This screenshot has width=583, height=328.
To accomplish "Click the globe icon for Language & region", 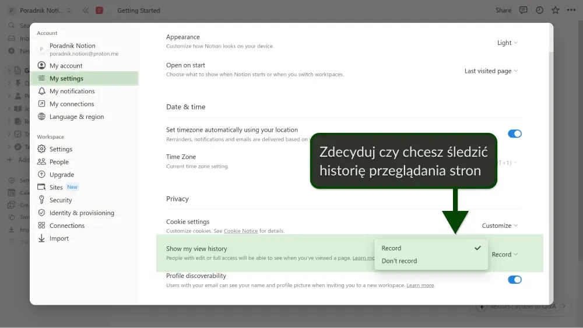I will 41,117.
